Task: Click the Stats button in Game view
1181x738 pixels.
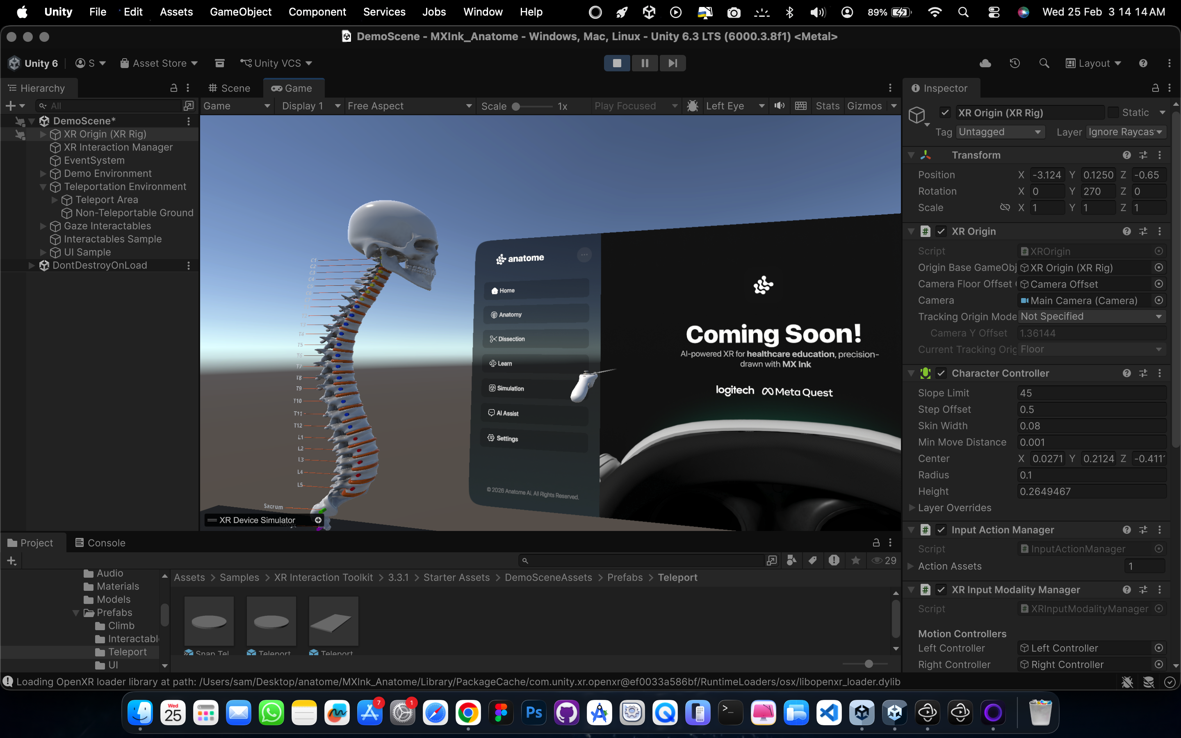Action: click(x=827, y=106)
